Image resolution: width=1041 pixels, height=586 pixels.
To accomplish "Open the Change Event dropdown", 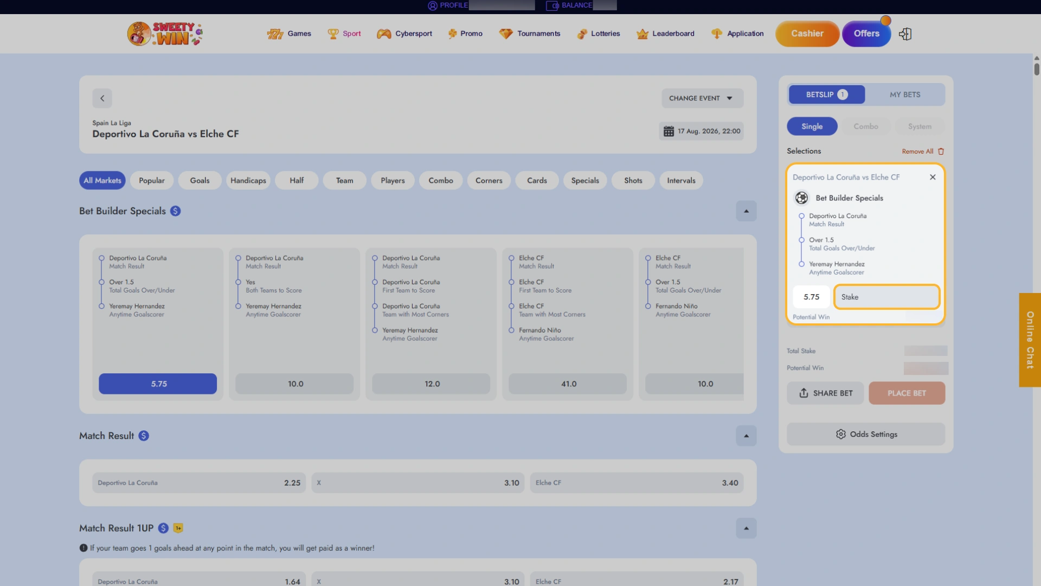I will [702, 98].
